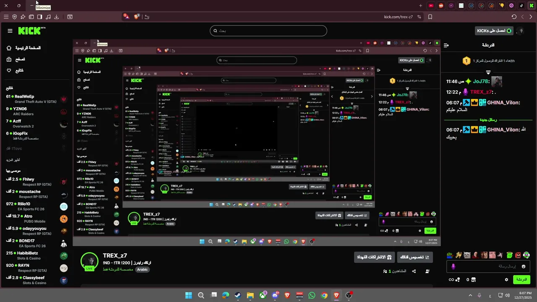Open moustache recommended channel
The image size is (537, 302).
click(x=36, y=194)
